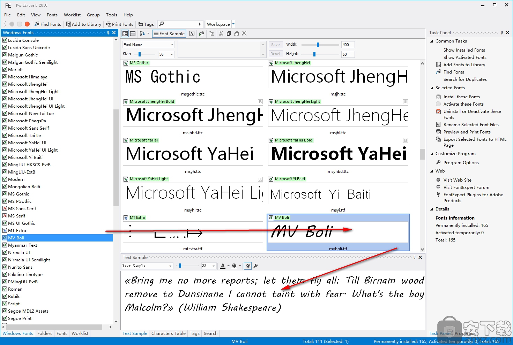Viewport: 513px width, 345px height.
Task: Collapse the Selected Fonts section
Action: 432,88
